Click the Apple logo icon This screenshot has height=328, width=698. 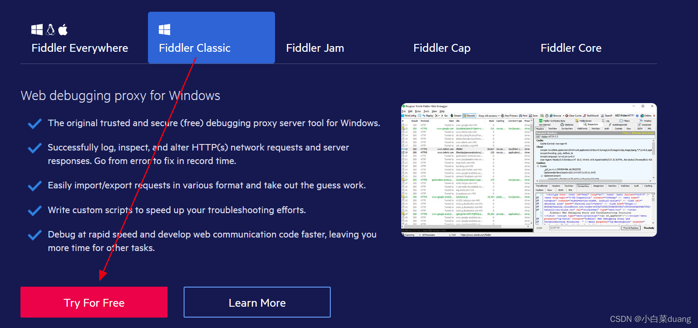tap(63, 30)
